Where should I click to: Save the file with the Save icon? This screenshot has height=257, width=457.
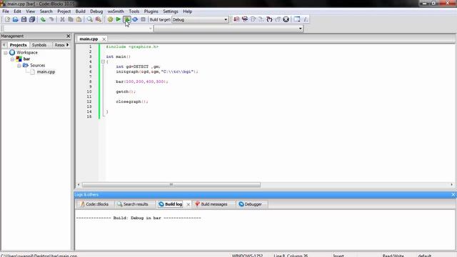click(24, 19)
